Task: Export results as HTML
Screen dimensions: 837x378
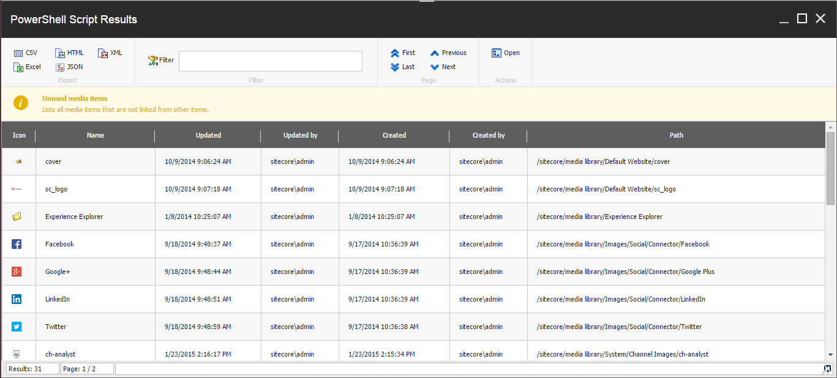Action: click(69, 53)
